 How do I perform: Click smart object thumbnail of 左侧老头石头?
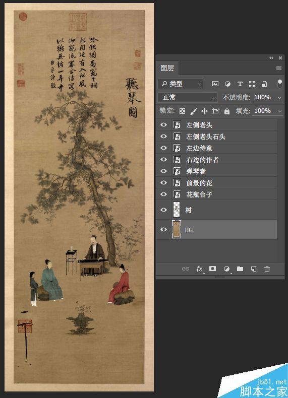(x=177, y=137)
